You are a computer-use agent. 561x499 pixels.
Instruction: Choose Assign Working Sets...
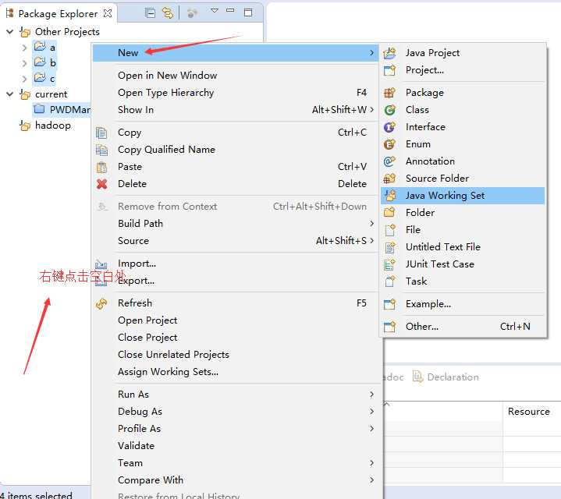click(236, 372)
